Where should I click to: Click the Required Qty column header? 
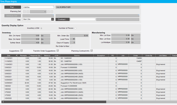[x=35, y=55]
